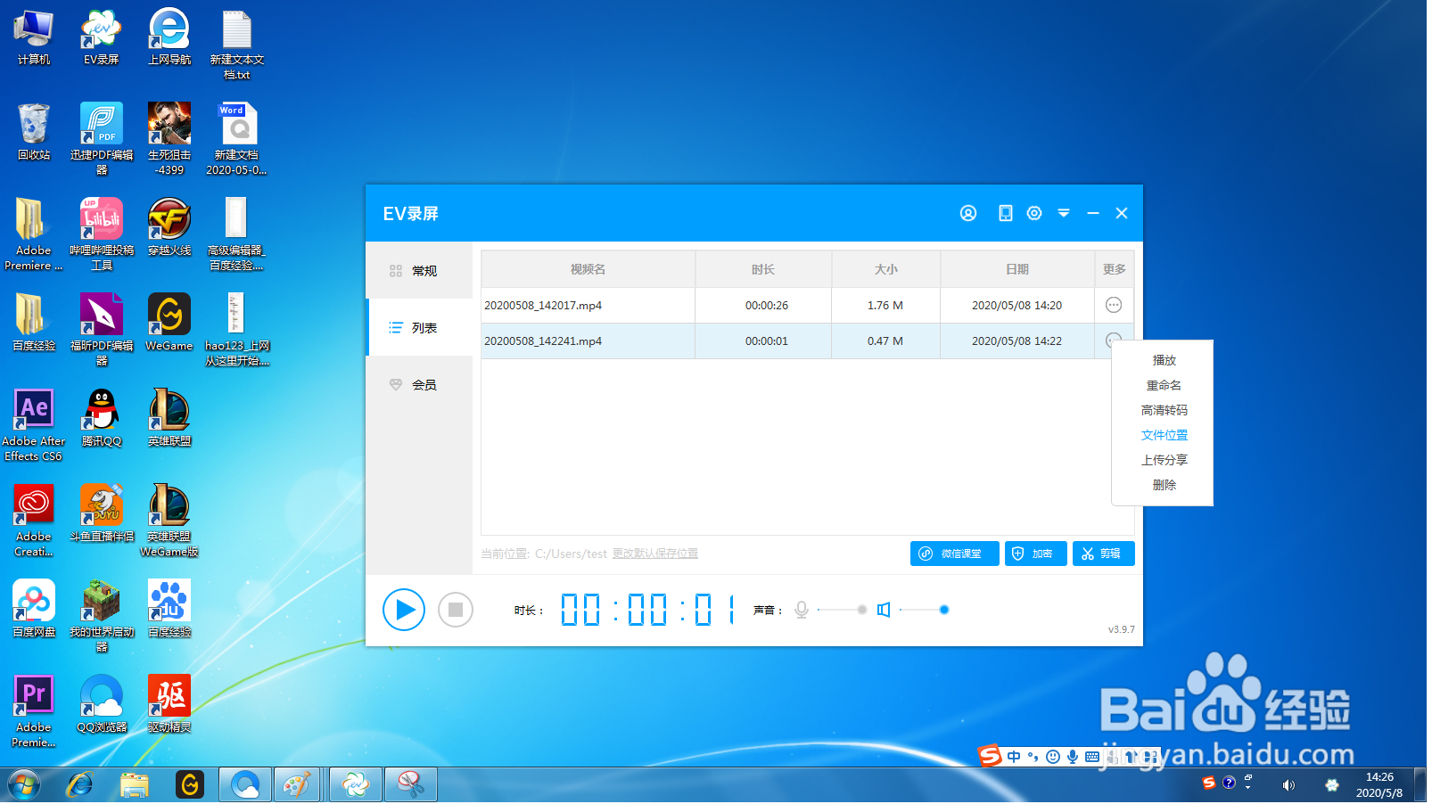Open the 福昕PDF编辑器 desktop shortcut
1432x804 pixels.
pyautogui.click(x=102, y=330)
